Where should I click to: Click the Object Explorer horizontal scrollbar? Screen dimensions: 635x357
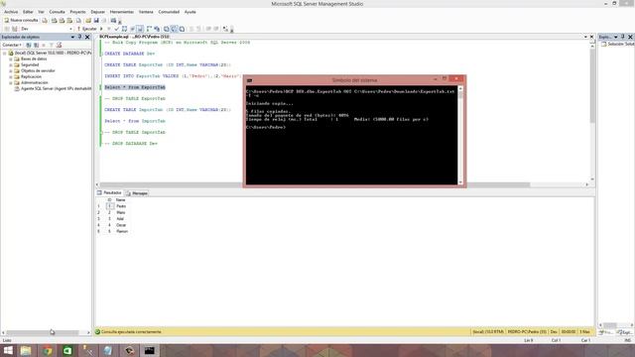point(46,333)
